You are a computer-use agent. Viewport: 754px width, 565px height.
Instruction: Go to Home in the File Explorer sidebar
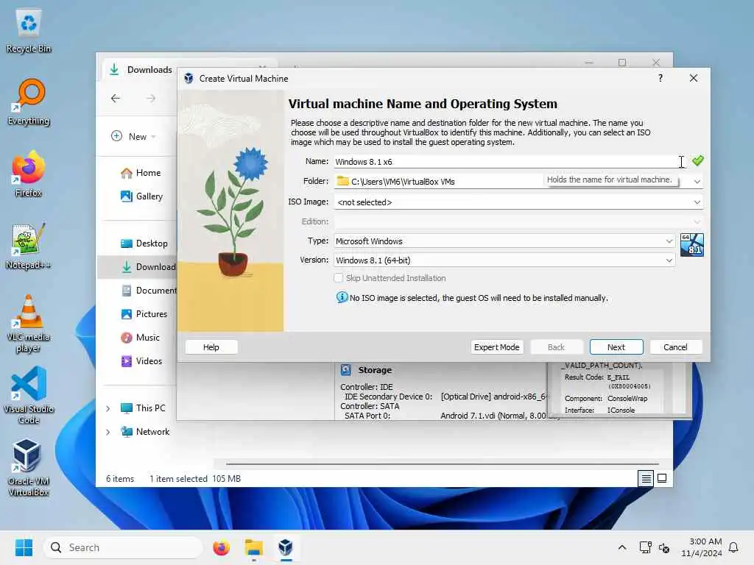tap(141, 173)
